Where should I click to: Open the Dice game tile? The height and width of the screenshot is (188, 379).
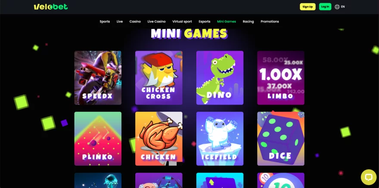281,139
